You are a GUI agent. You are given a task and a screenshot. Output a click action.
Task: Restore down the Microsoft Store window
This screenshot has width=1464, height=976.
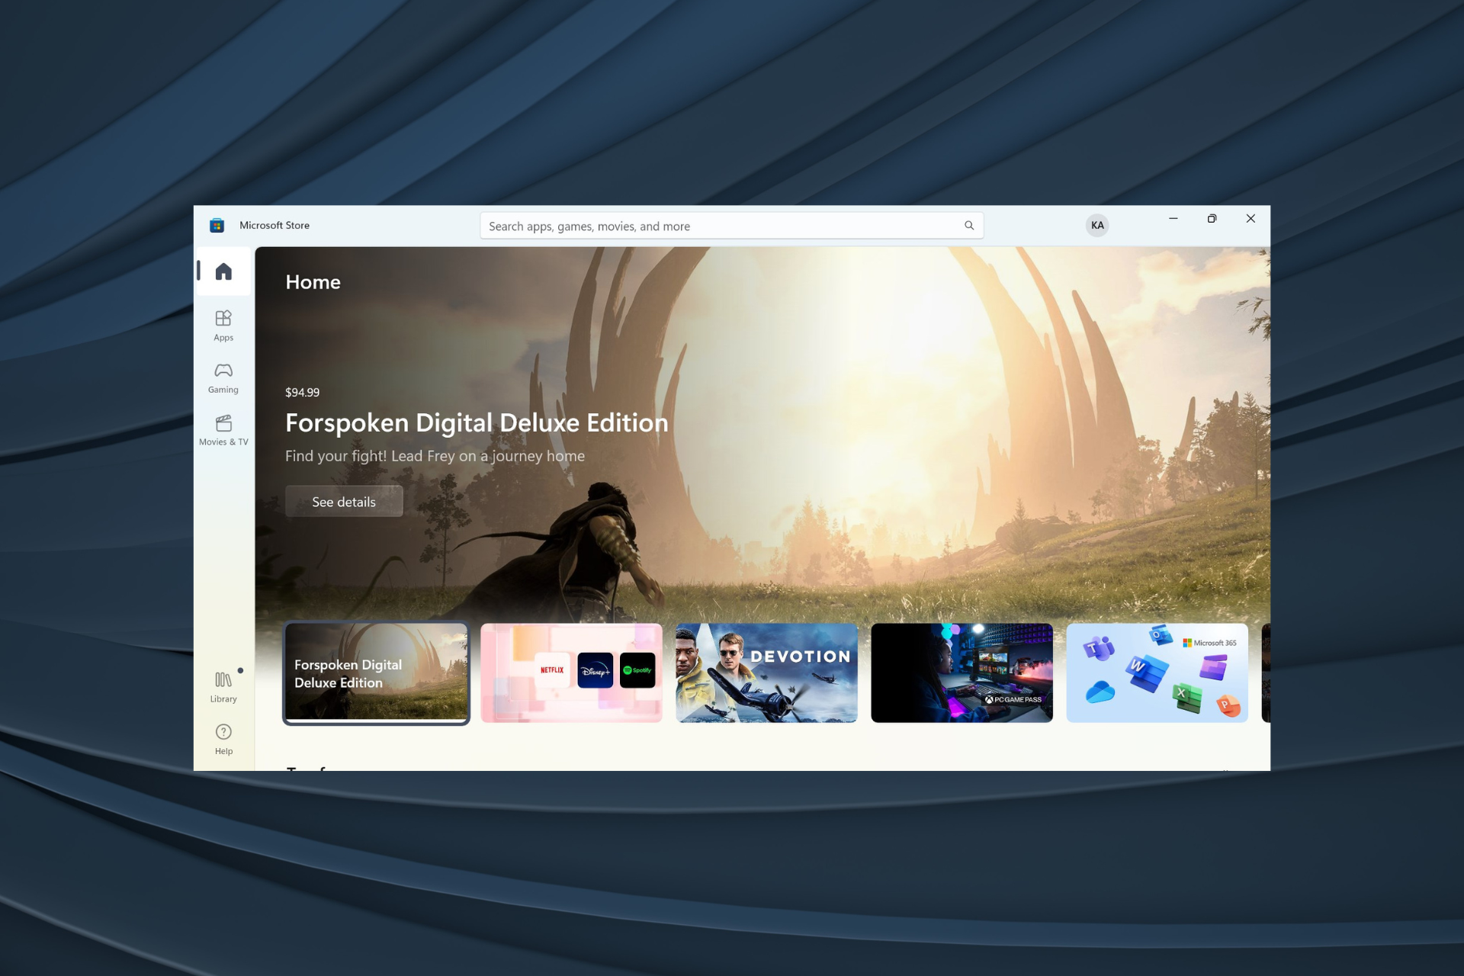pos(1212,219)
